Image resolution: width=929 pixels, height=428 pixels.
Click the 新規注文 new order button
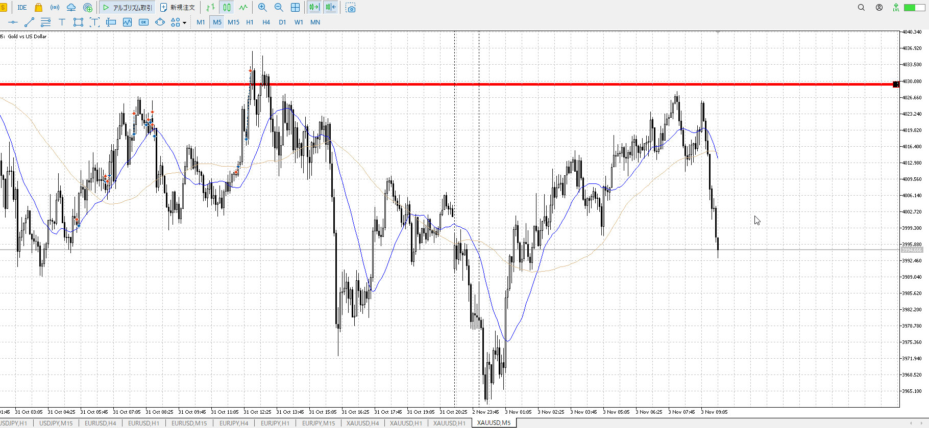(178, 8)
